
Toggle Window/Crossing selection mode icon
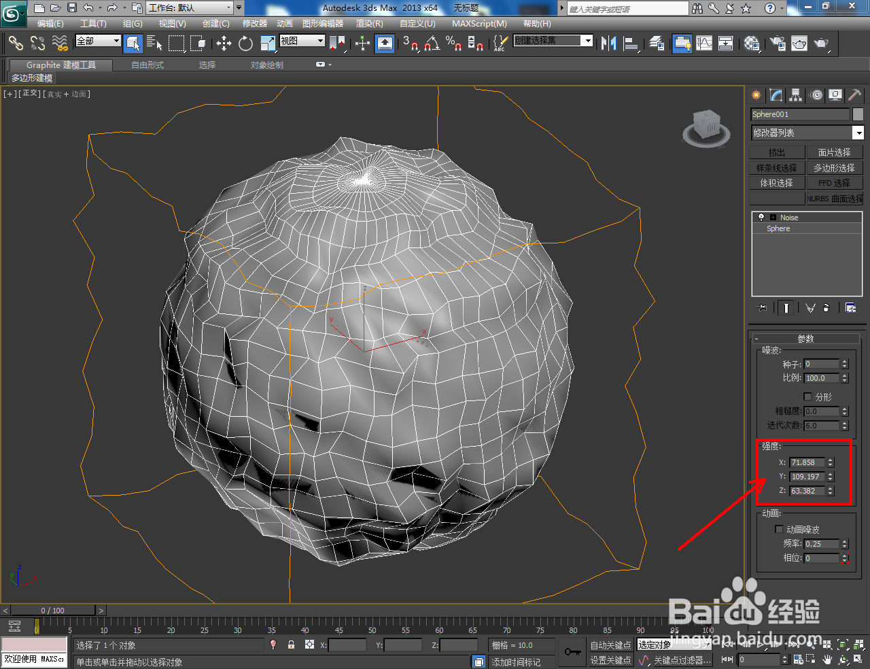[198, 44]
